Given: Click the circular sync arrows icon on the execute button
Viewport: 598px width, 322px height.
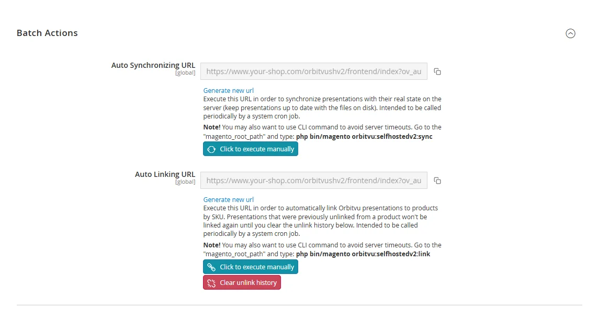Looking at the screenshot, I should [211, 150].
